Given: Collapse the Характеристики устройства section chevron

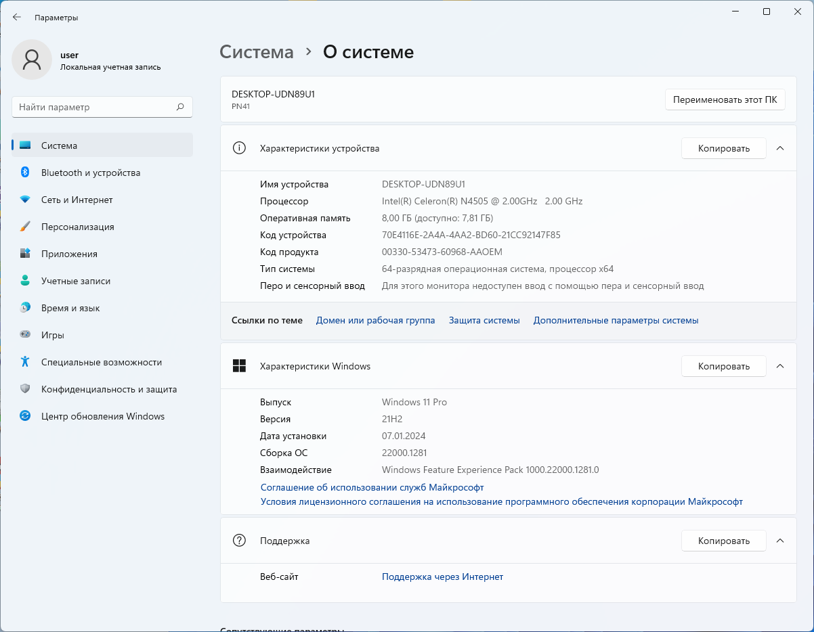Looking at the screenshot, I should click(780, 148).
